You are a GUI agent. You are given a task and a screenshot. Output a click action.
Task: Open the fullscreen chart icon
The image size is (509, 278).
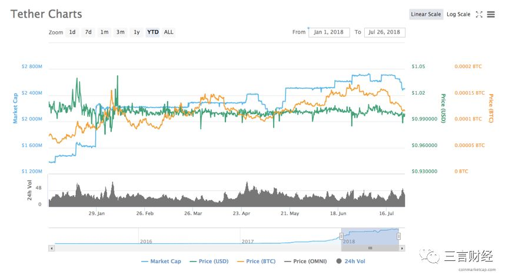coord(479,14)
